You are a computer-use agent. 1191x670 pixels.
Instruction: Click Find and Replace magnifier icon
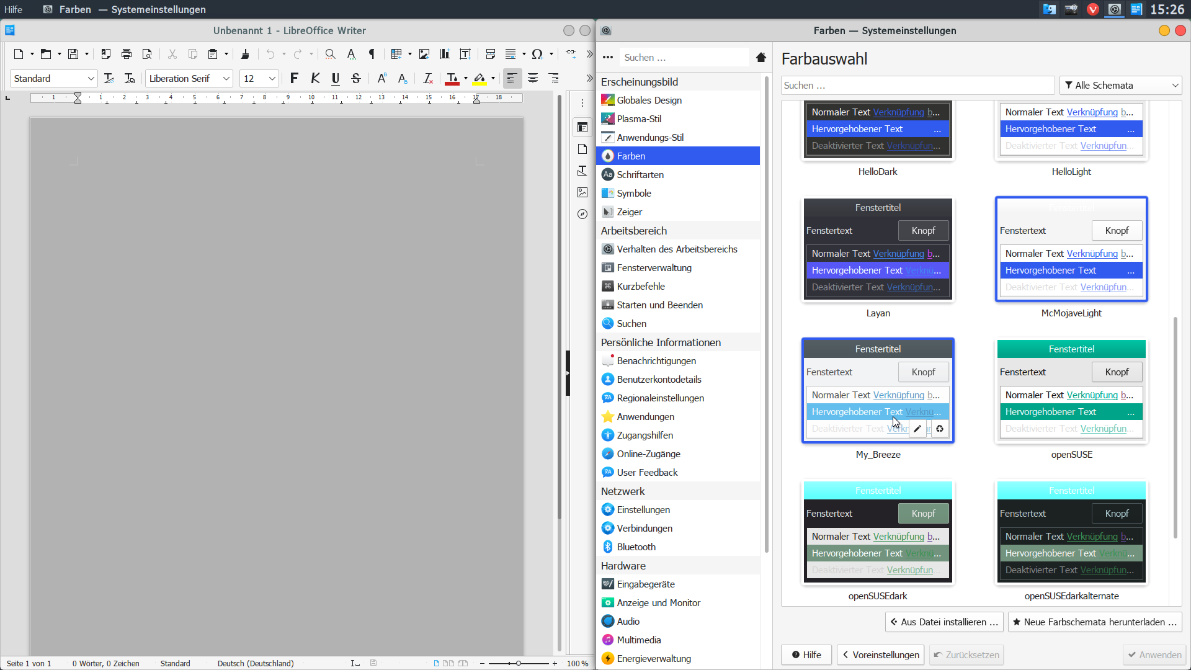pos(331,54)
